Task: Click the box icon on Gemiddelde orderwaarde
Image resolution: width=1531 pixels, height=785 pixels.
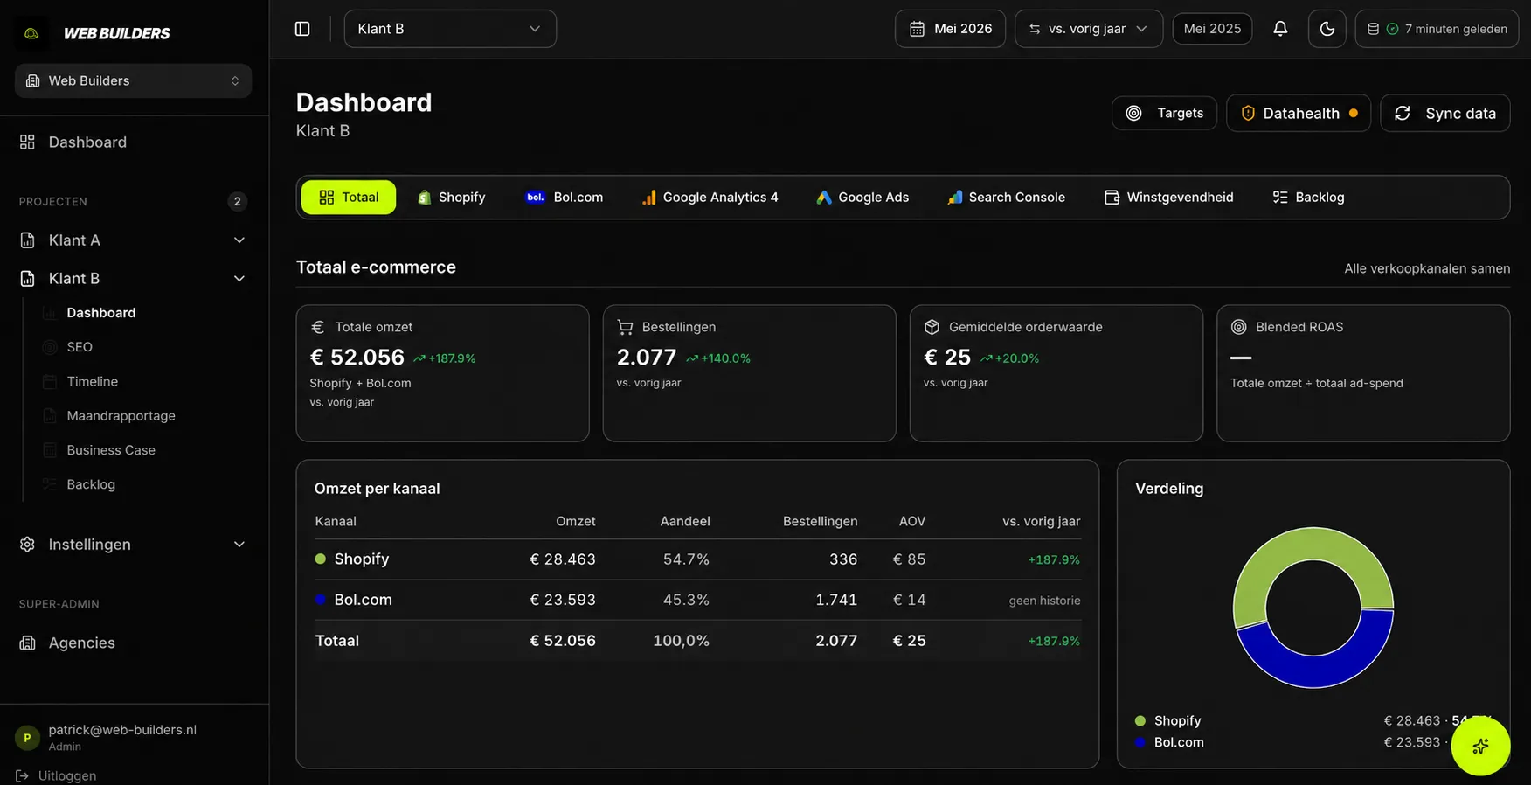Action: click(932, 327)
